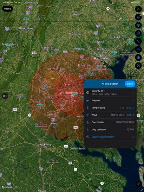Collapse the map toolbar with the up chevron

pos(138,9)
